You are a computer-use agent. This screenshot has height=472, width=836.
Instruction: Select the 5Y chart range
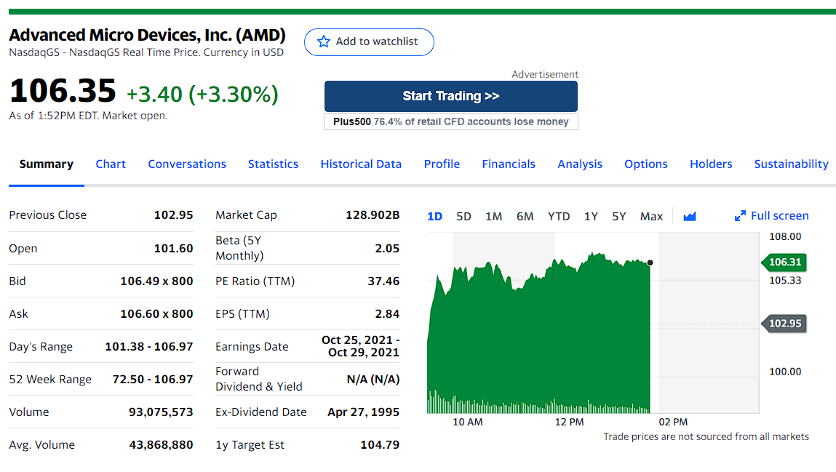point(619,216)
